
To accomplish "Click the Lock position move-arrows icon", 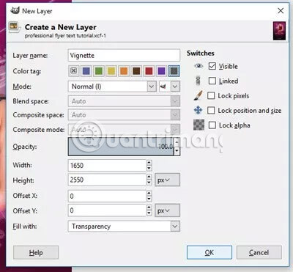I will (x=198, y=110).
